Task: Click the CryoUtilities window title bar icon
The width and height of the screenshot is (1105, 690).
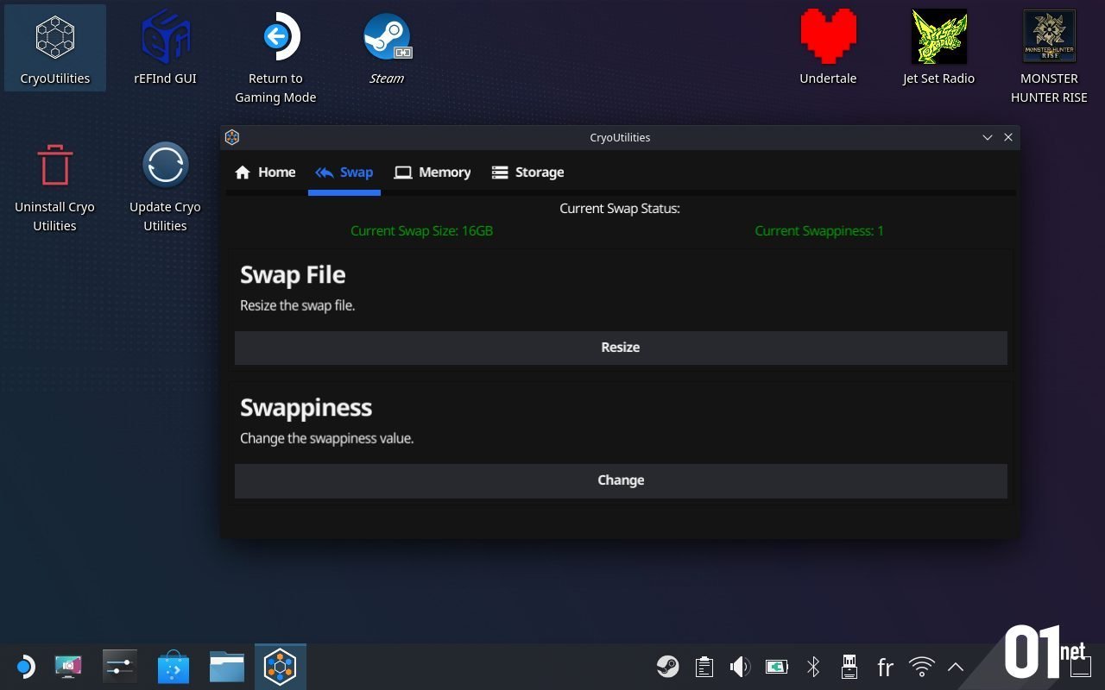Action: (231, 137)
